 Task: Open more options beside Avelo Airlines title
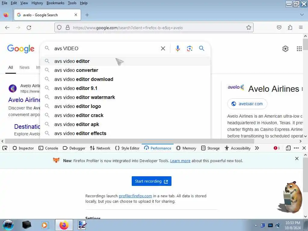302,89
